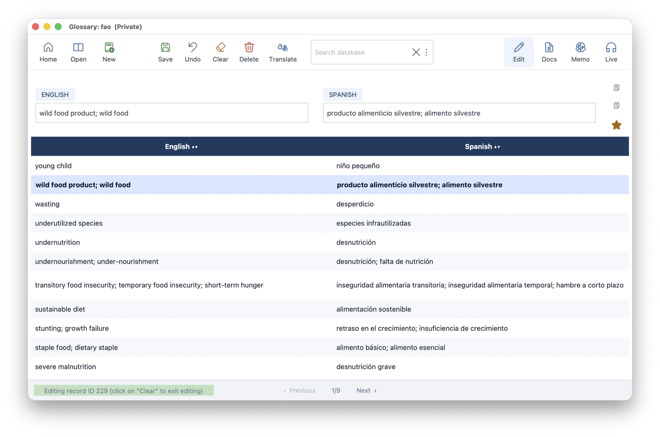This screenshot has width=660, height=437.
Task: Click 'Editing record ID 229' status message
Action: [x=124, y=391]
